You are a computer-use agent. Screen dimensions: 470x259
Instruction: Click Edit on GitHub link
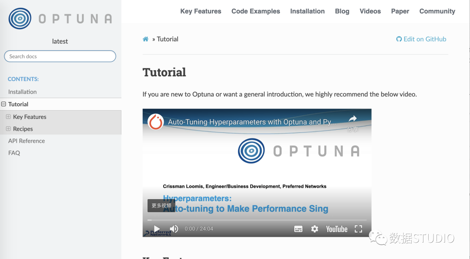tap(421, 39)
